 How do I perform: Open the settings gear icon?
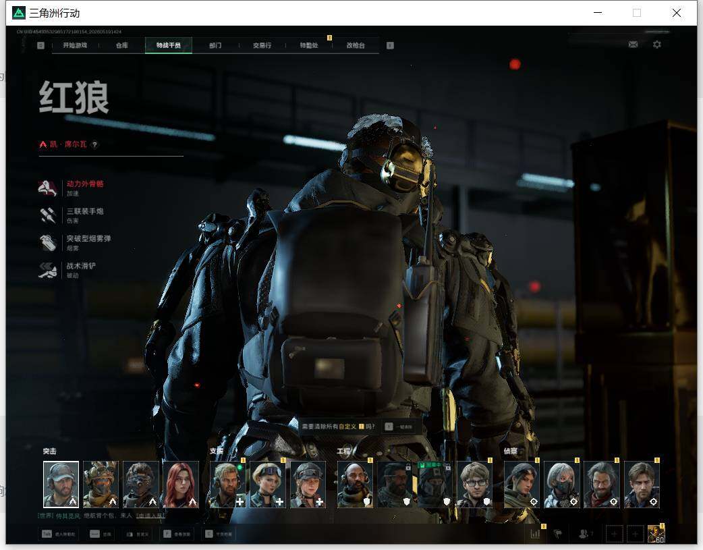point(657,45)
